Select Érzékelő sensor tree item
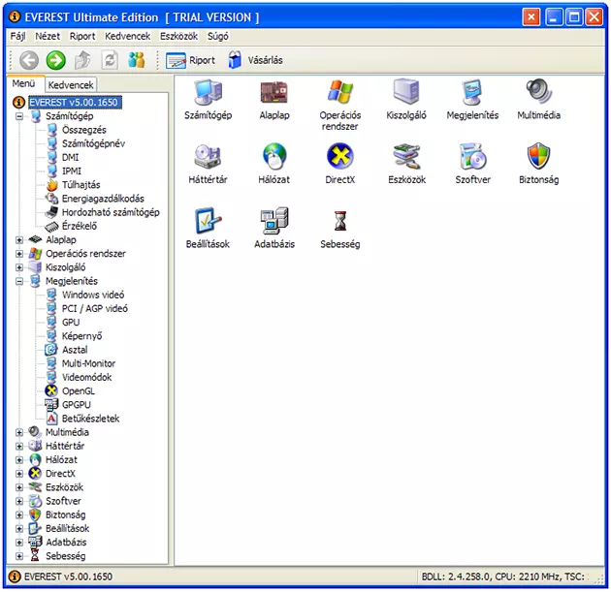This screenshot has height=592, width=611. click(x=80, y=226)
